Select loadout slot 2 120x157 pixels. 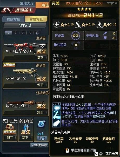(x=15, y=33)
